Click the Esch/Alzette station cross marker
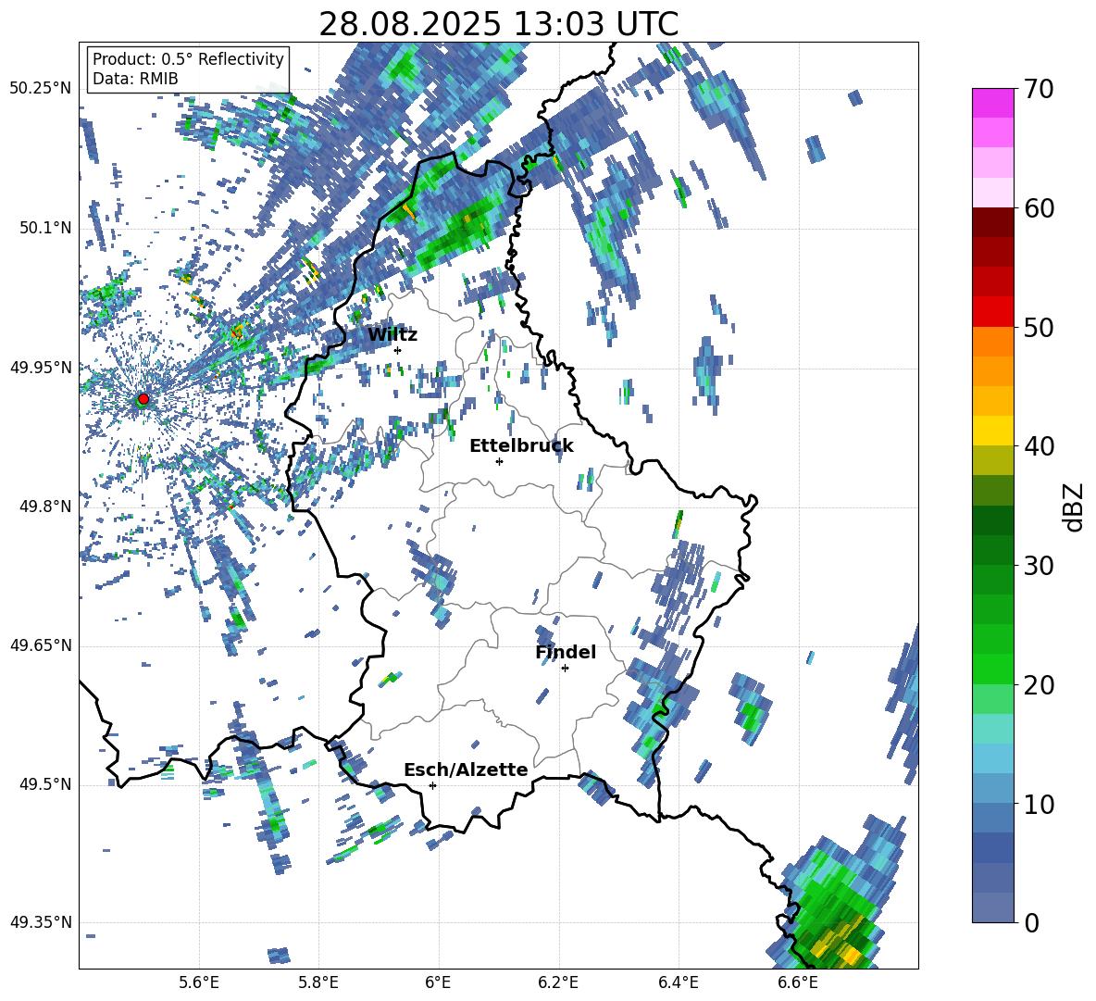Screen dimensions: 1096x1001 click(432, 785)
